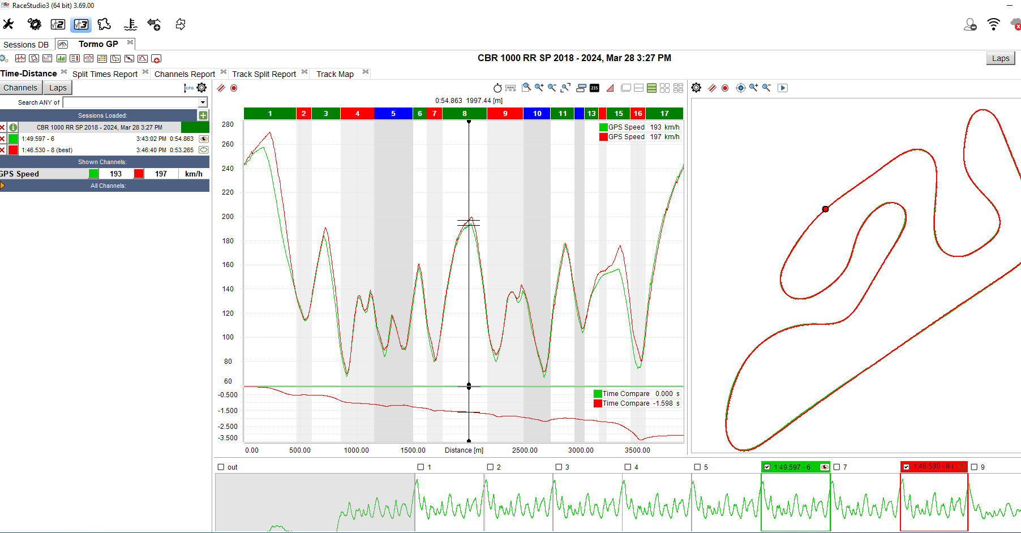This screenshot has width=1021, height=533.
Task: Open the Search ANY of dropdown arrow
Action: click(203, 102)
